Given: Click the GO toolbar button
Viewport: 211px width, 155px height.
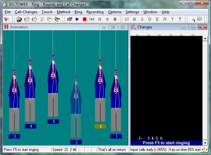Looking at the screenshot, I should (x=127, y=19).
